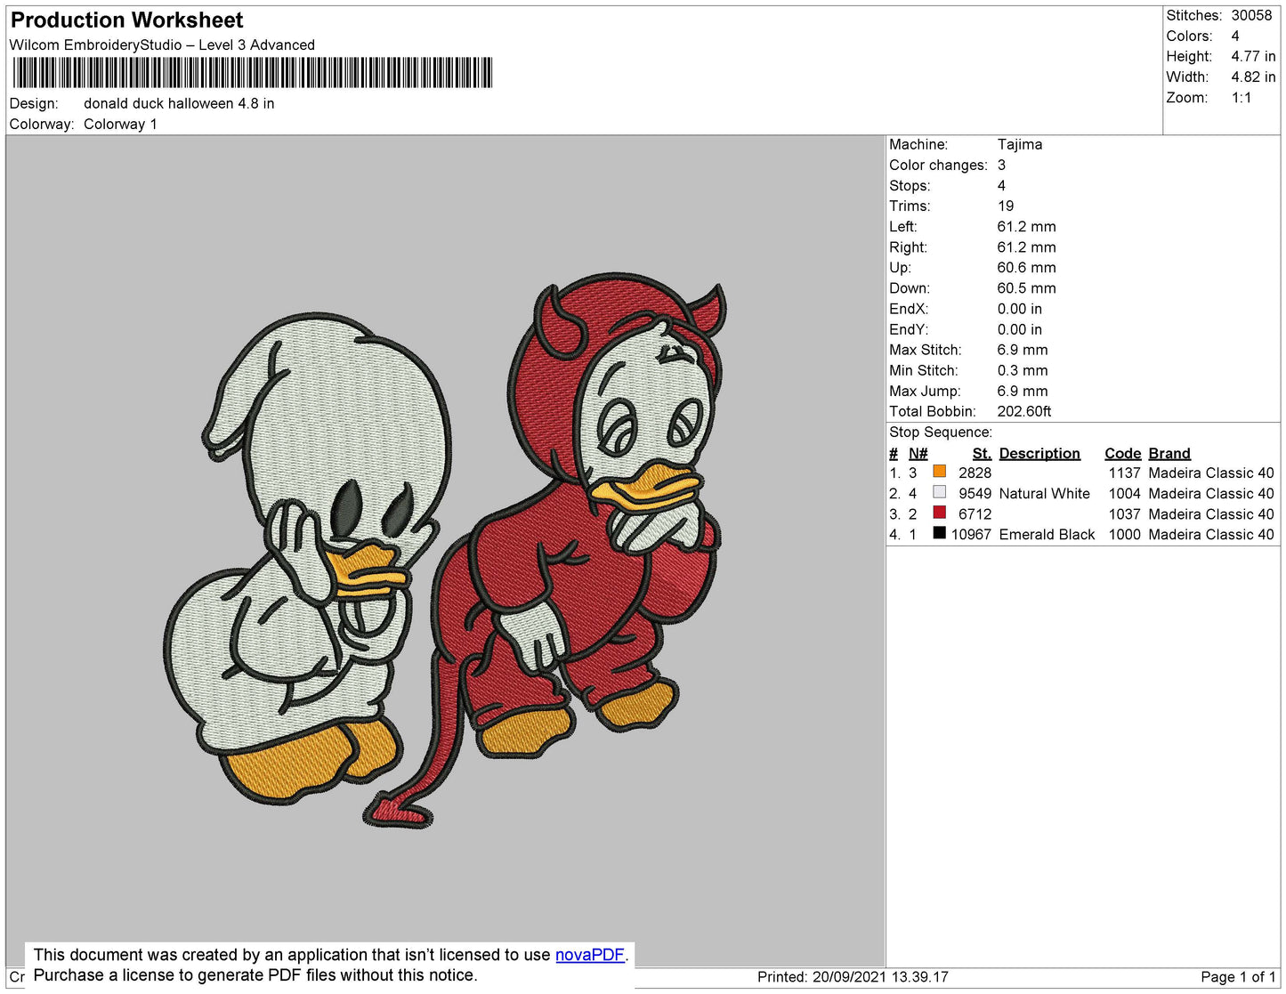Click the embroidery design preview image
Viewport: 1286px width, 994px height.
[x=445, y=551]
